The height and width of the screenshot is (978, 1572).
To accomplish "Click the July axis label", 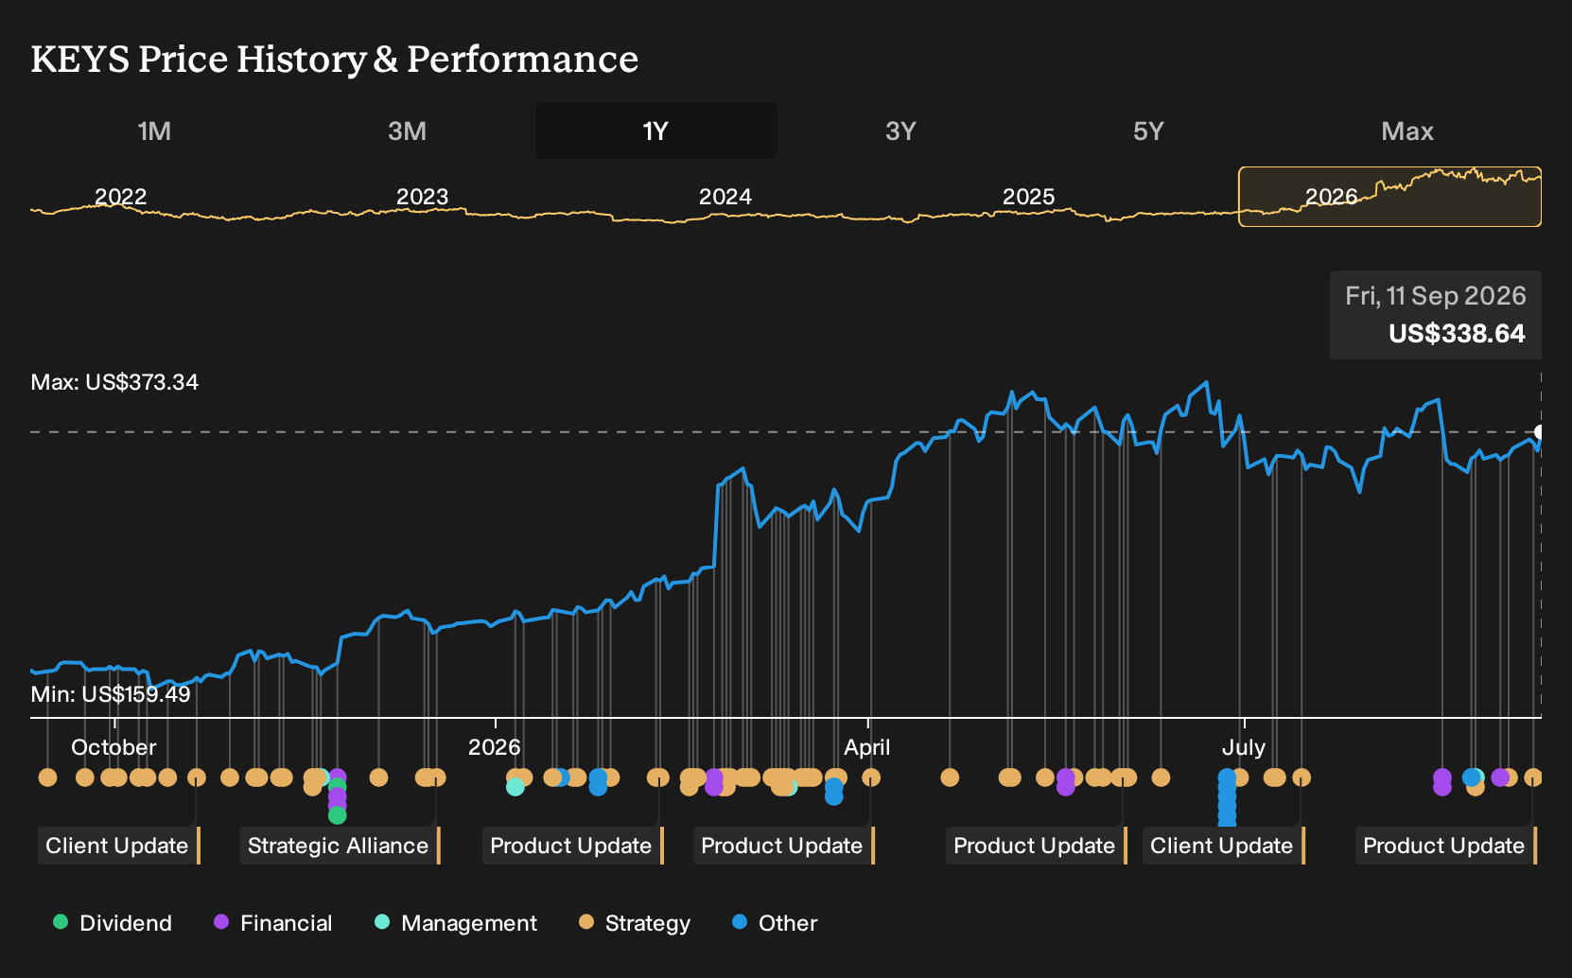I will [x=1244, y=747].
